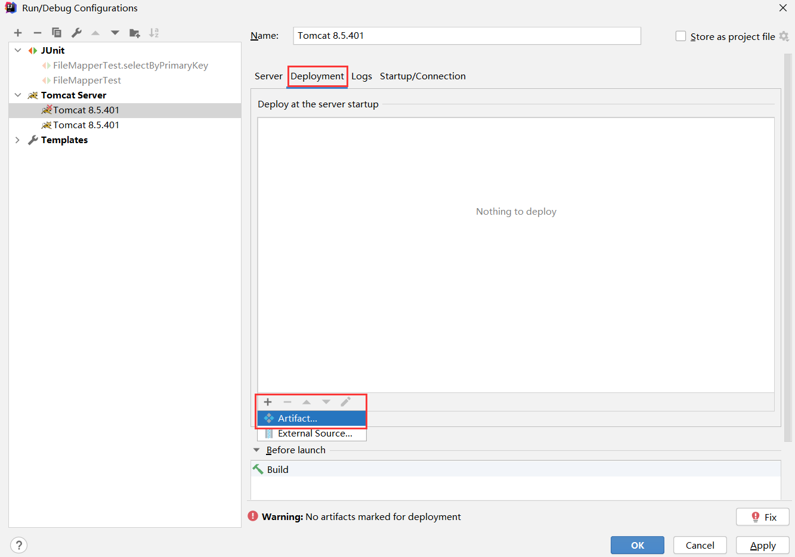Select the Build task in Before launch
The height and width of the screenshot is (557, 795).
(x=516, y=469)
